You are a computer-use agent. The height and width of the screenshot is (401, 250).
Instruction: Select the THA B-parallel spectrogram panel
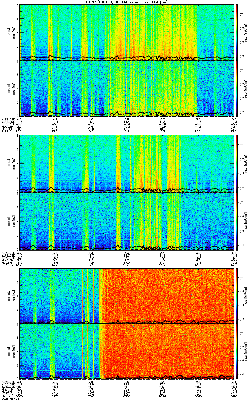127,89
